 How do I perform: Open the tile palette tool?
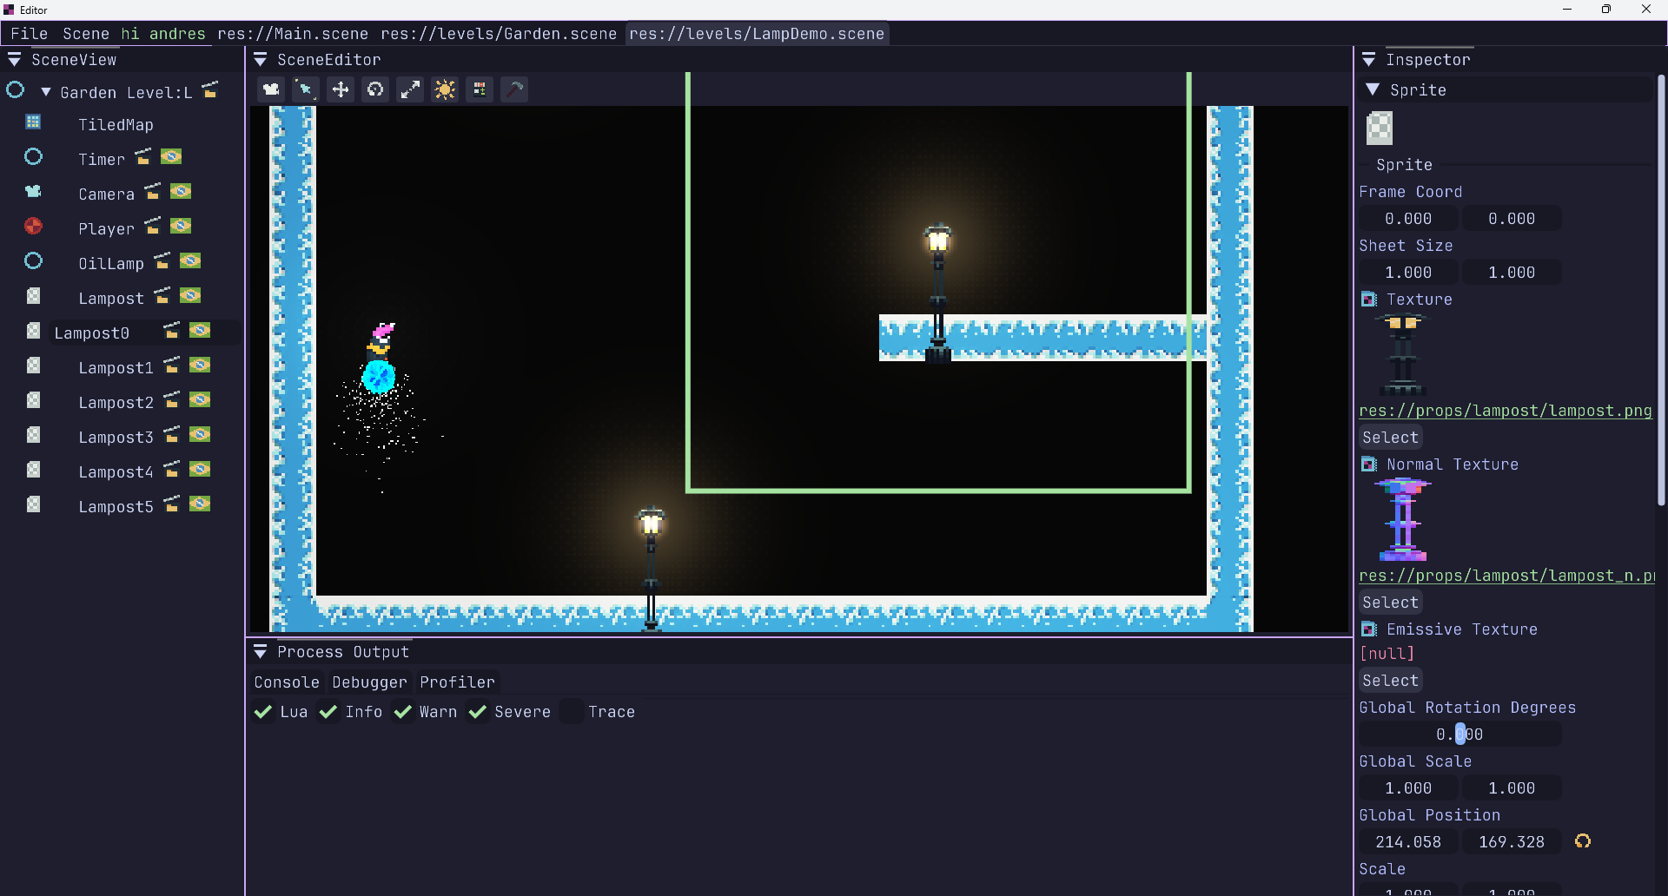point(480,89)
